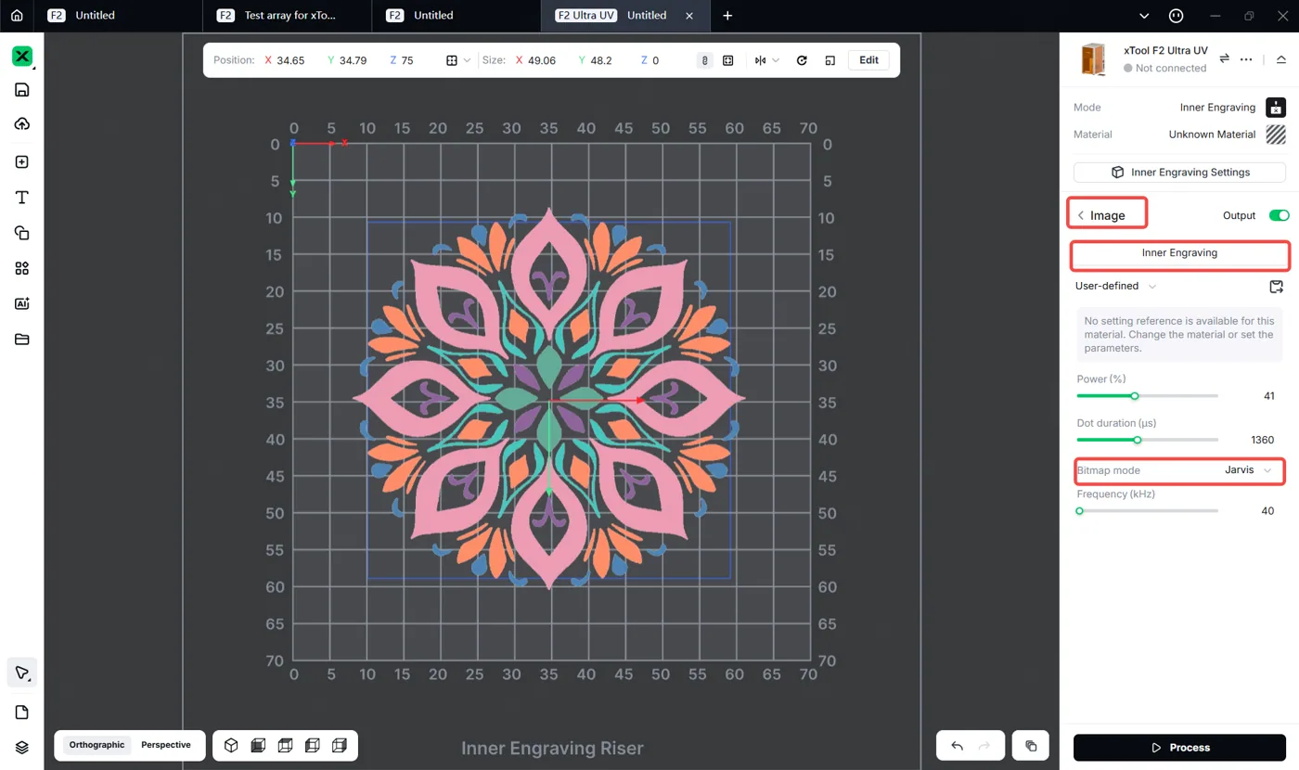This screenshot has height=770, width=1299.
Task: Click the headset icon in title bar
Action: point(1177,16)
